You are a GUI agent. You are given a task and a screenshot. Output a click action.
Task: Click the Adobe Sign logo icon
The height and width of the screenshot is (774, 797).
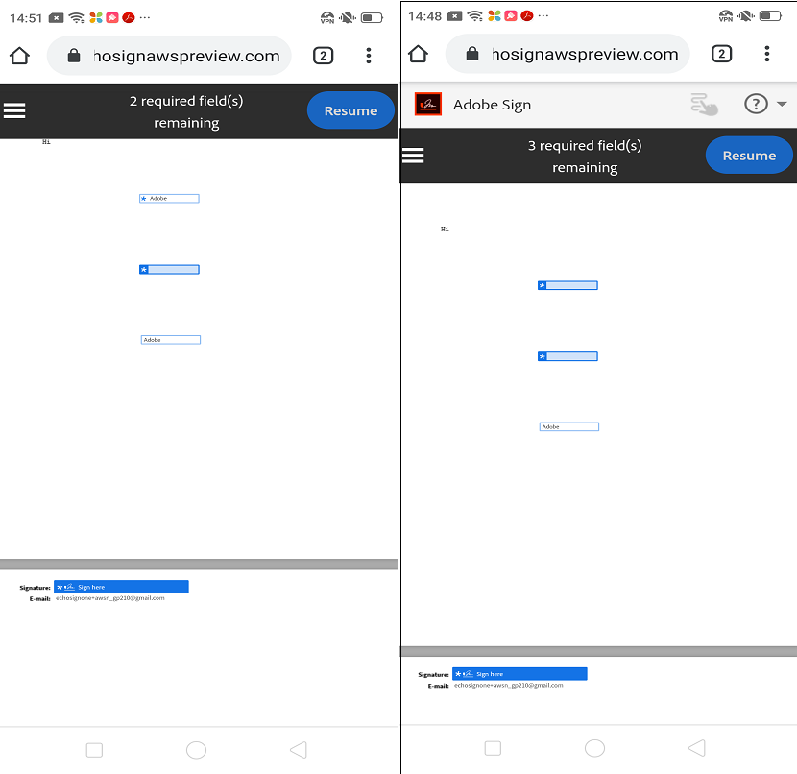[428, 104]
